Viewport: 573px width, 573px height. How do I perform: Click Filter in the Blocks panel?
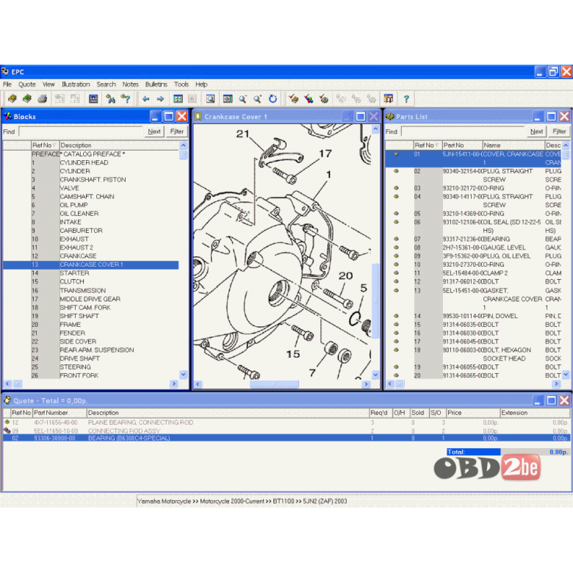tap(177, 131)
